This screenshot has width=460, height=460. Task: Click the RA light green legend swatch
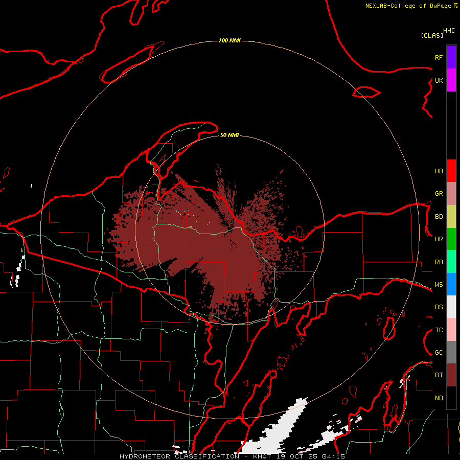[x=451, y=262]
